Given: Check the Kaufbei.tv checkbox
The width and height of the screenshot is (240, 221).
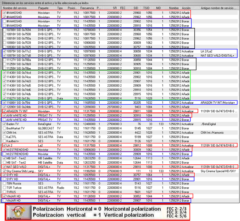Looking at the screenshot, I should coord(4,141).
